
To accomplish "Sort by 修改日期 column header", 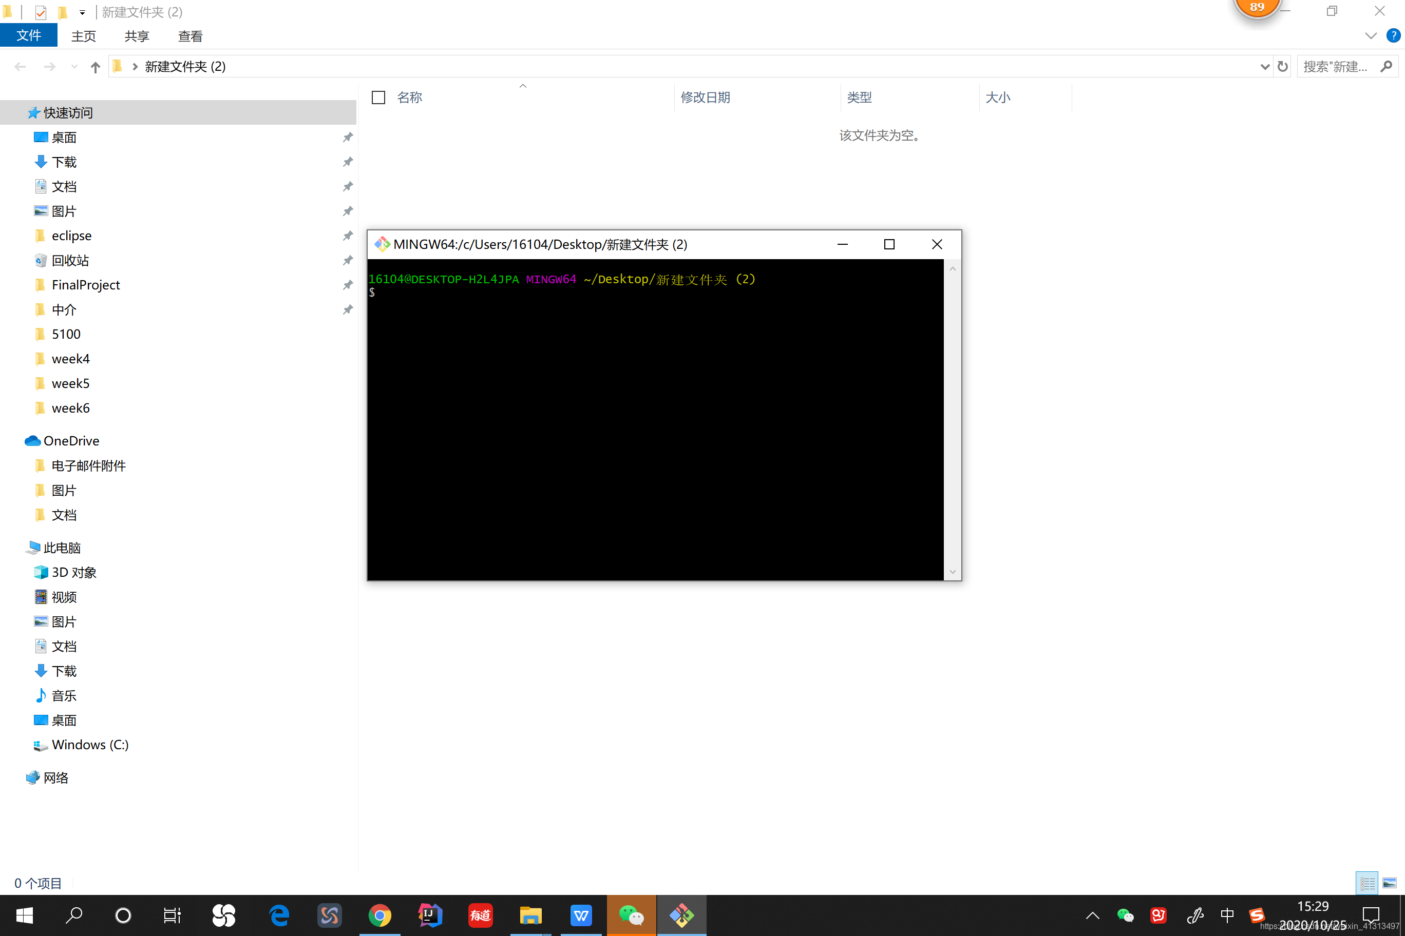I will [x=706, y=98].
